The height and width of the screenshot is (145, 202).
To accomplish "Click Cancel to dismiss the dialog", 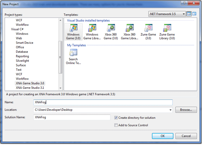I will coord(186,136).
